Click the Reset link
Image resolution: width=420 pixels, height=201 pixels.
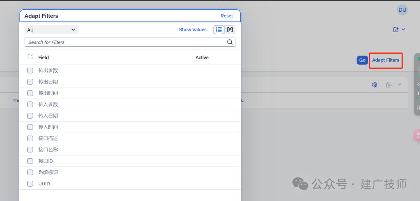pyautogui.click(x=227, y=16)
